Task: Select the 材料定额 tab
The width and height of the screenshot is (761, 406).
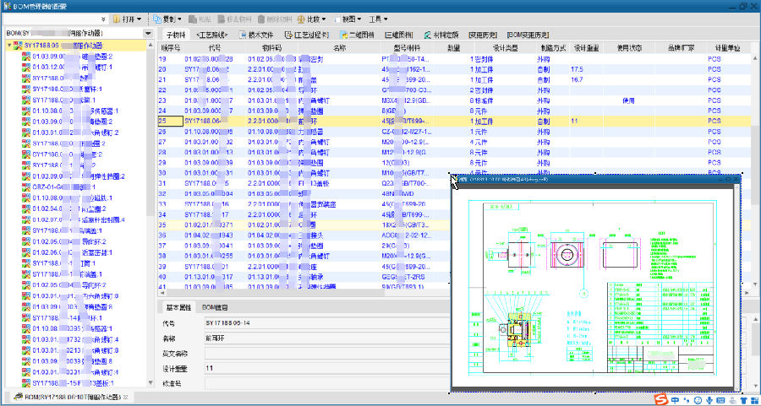Action: (439, 35)
